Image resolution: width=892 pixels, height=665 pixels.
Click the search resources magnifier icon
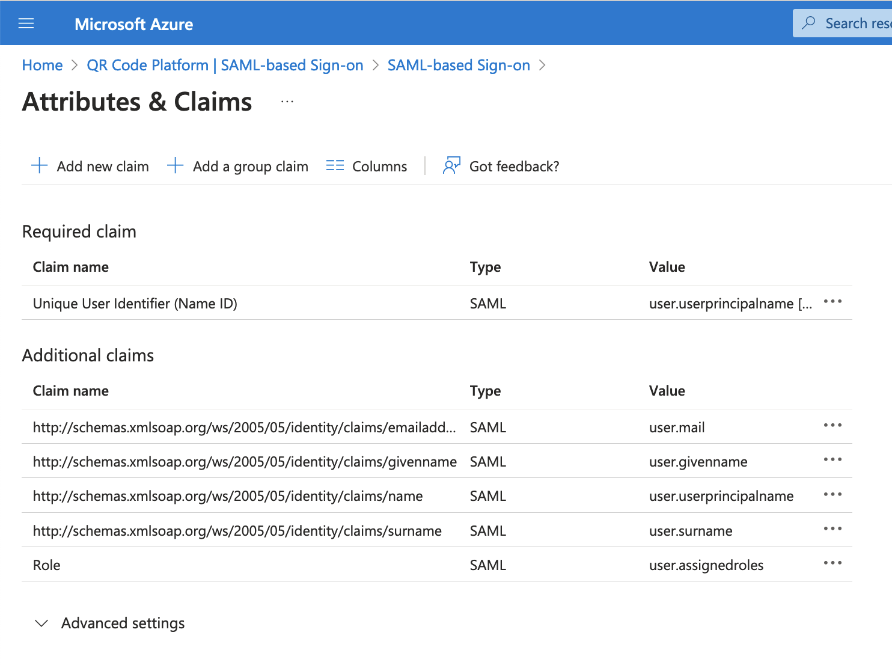(x=809, y=23)
